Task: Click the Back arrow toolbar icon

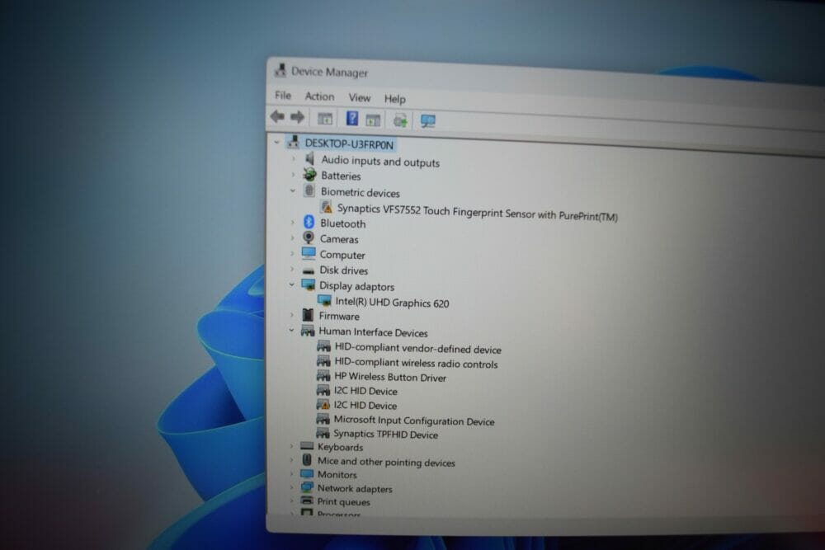Action: coord(277,116)
